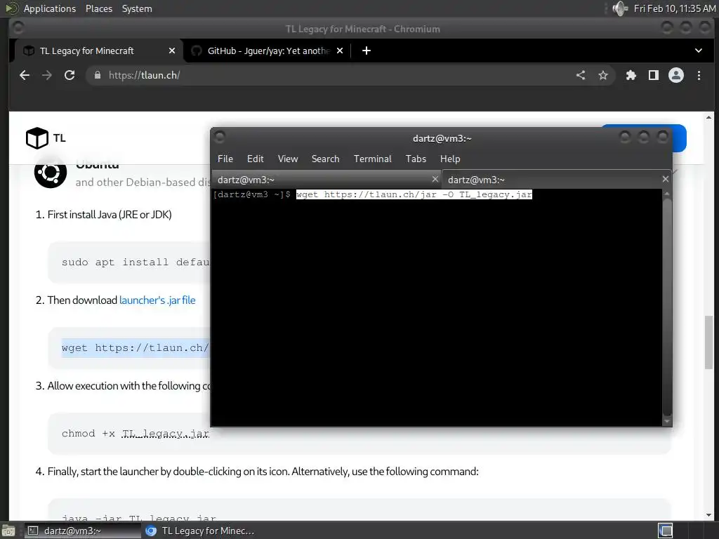Open the terminal Edit menu
Screen dimensions: 719x539
(256, 159)
